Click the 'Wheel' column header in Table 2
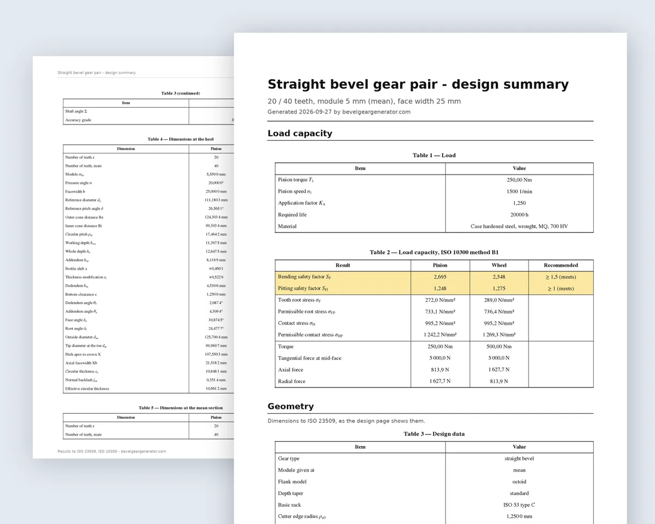Viewport: 655px width, 524px height. pos(499,265)
